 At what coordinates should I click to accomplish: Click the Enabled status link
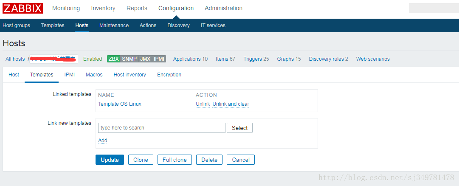93,59
